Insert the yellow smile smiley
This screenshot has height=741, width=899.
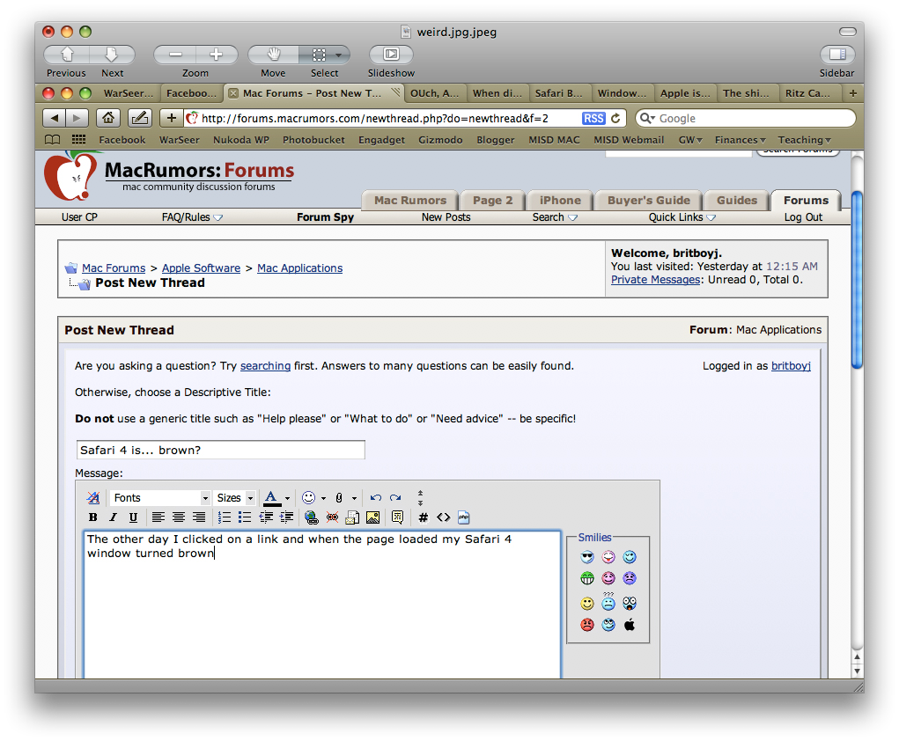pyautogui.click(x=587, y=604)
